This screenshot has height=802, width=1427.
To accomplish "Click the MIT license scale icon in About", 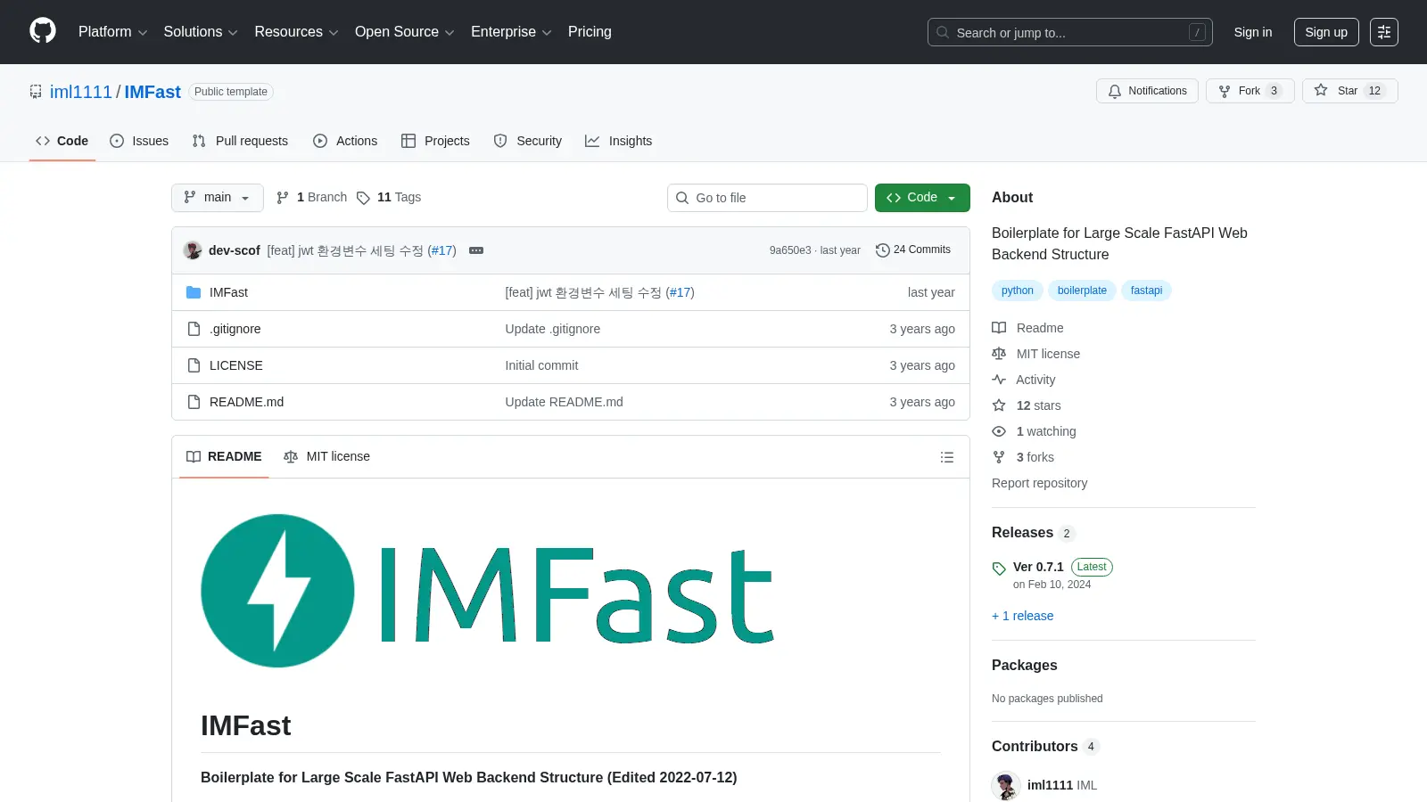I will tap(999, 354).
